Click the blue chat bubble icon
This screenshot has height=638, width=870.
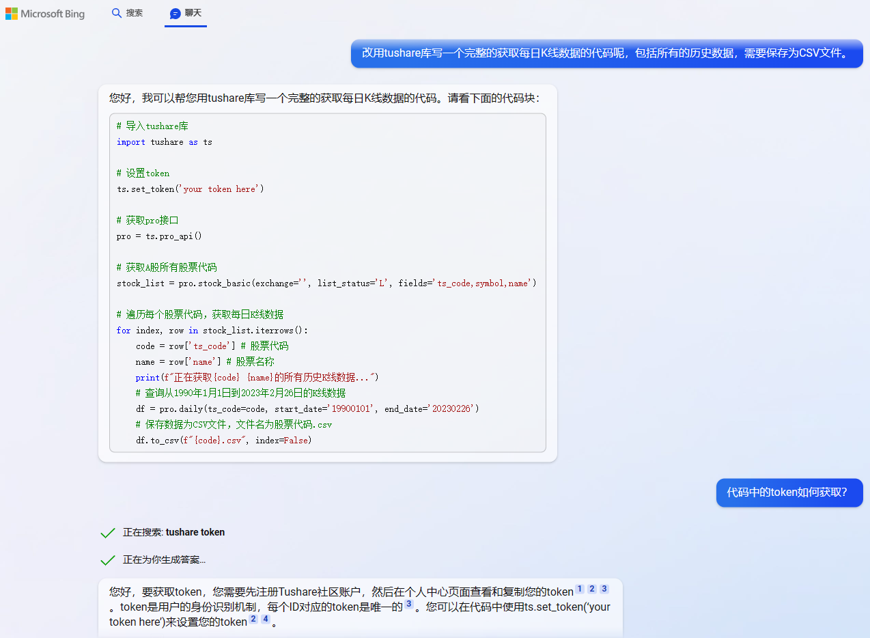[174, 12]
